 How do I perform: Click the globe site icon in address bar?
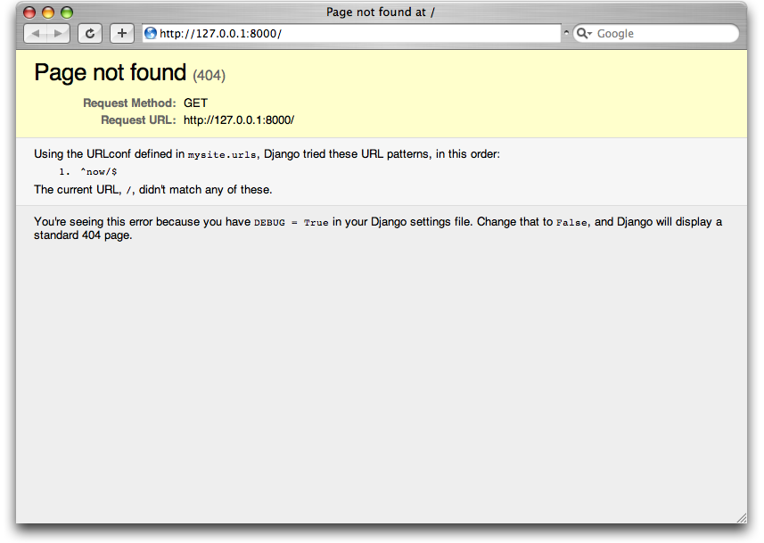pyautogui.click(x=151, y=34)
